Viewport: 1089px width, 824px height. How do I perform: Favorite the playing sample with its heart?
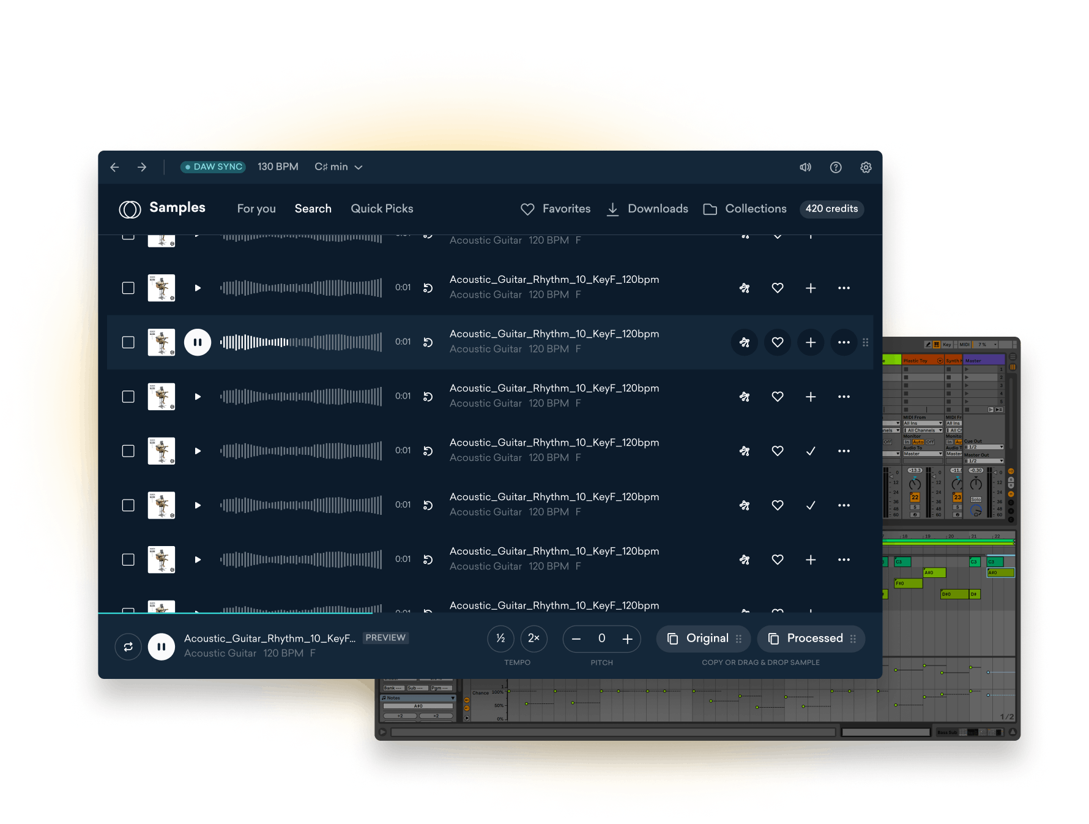pos(778,342)
